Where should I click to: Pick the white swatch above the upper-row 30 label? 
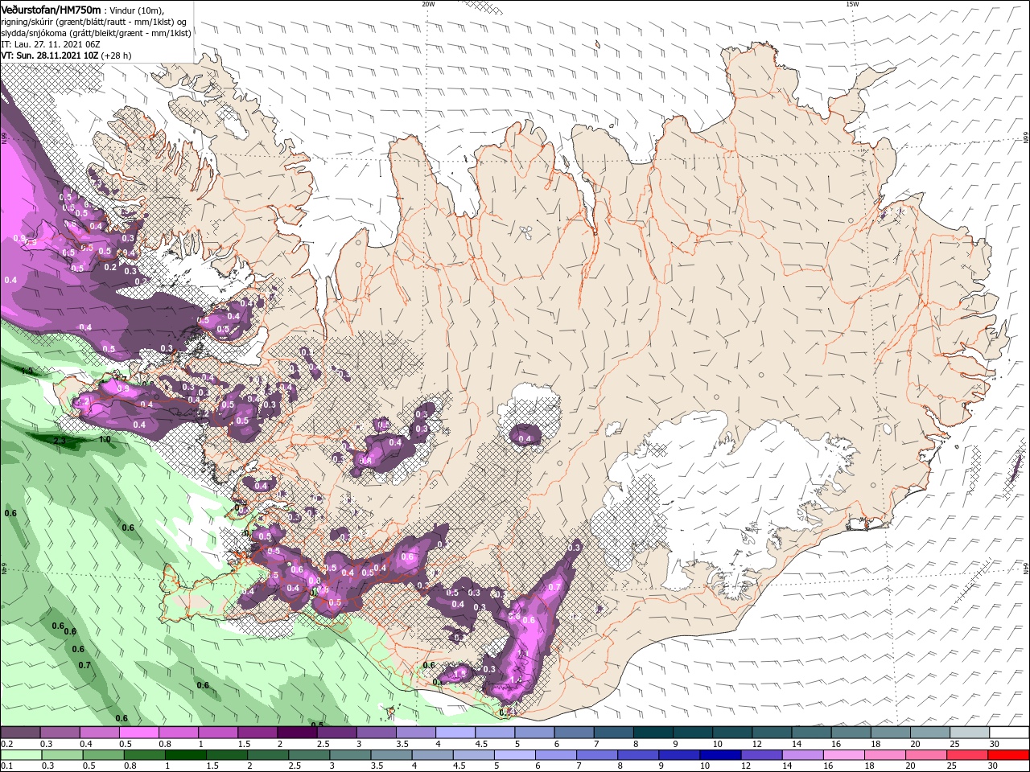[1008, 732]
